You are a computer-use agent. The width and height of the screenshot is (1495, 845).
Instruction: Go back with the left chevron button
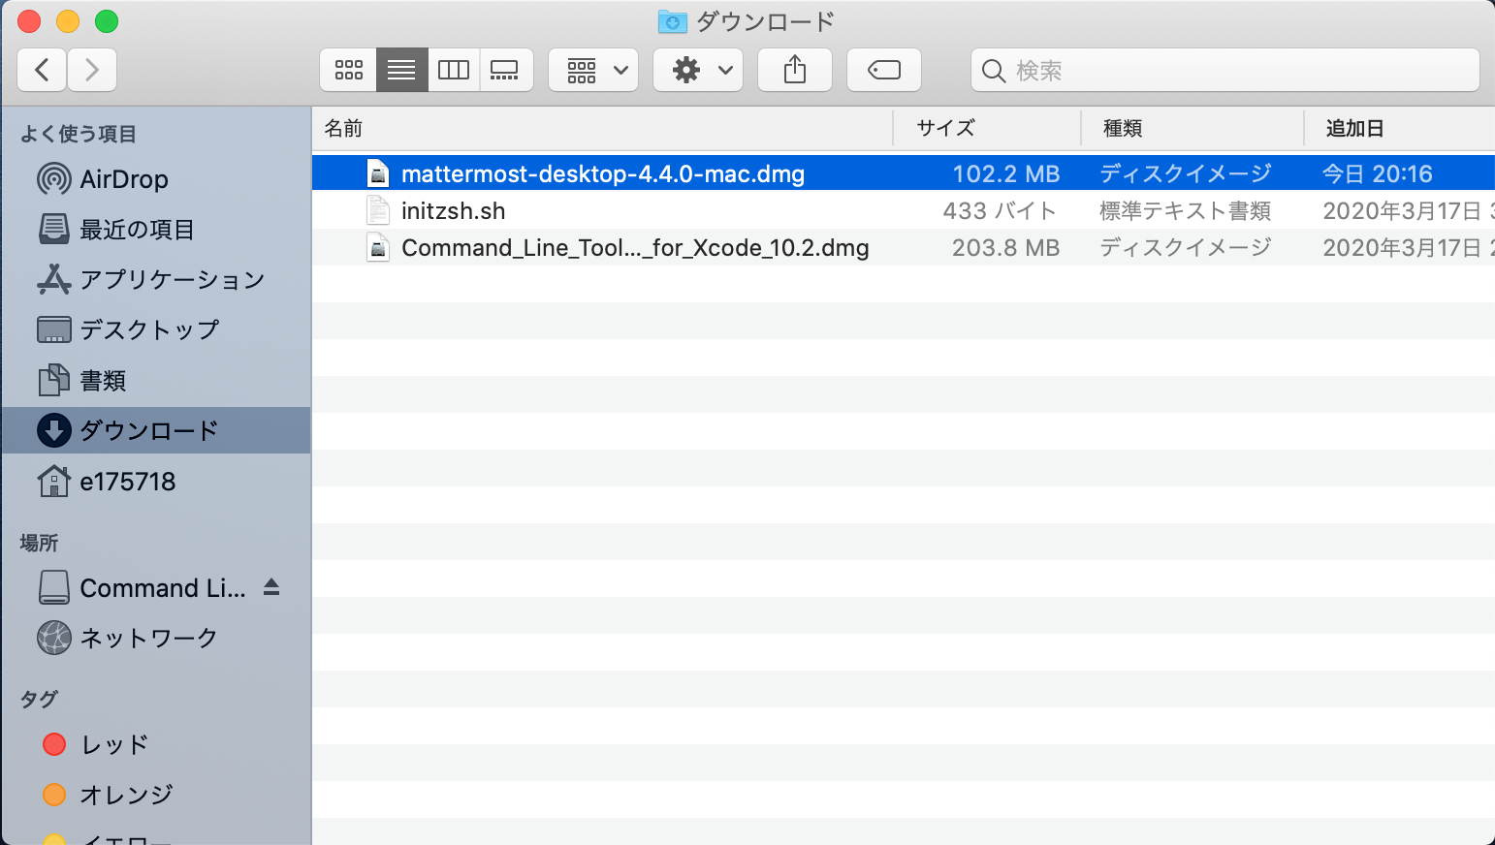click(x=42, y=70)
